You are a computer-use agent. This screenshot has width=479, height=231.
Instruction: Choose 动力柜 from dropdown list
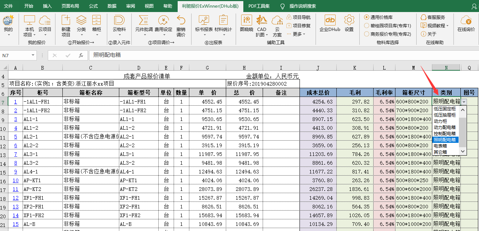[x=445, y=121]
